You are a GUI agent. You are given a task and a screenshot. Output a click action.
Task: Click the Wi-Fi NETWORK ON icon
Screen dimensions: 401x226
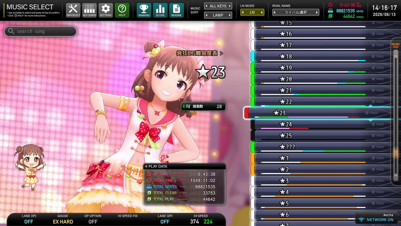pyautogui.click(x=361, y=220)
